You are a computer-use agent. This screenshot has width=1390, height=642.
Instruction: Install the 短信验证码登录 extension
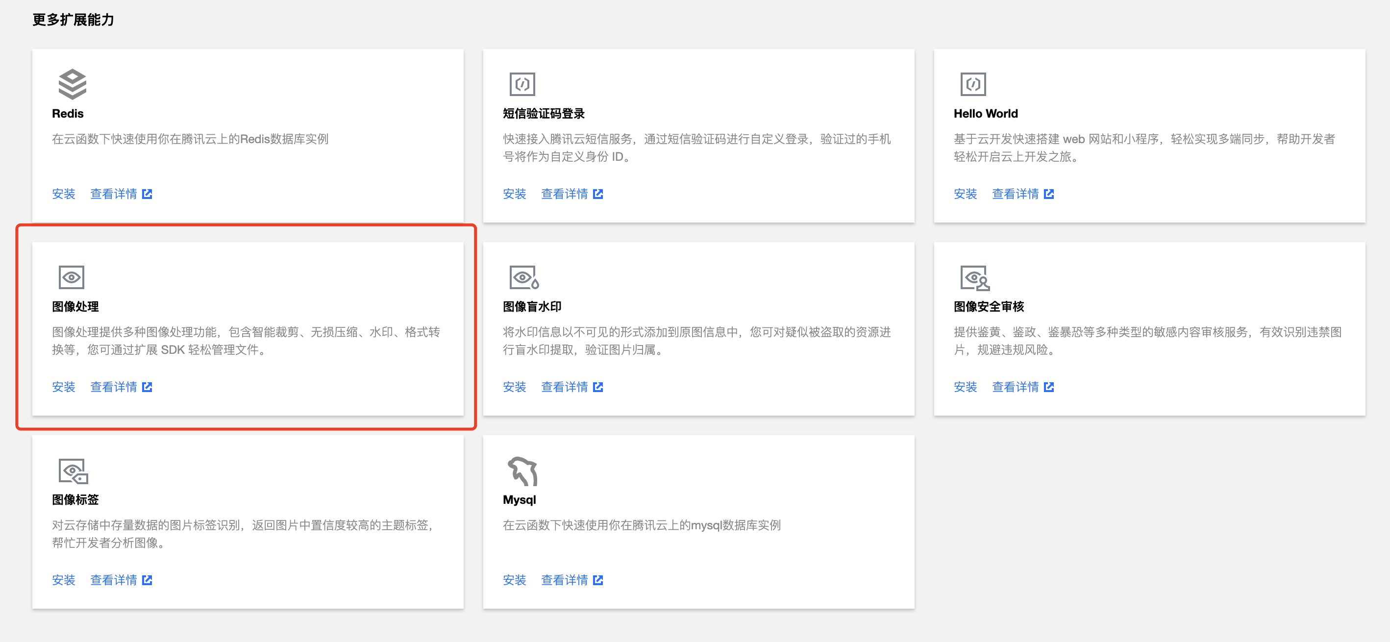[514, 194]
